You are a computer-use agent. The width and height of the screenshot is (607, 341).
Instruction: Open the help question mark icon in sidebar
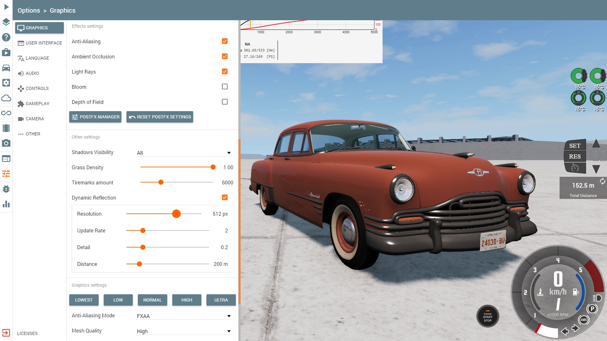pos(6,37)
